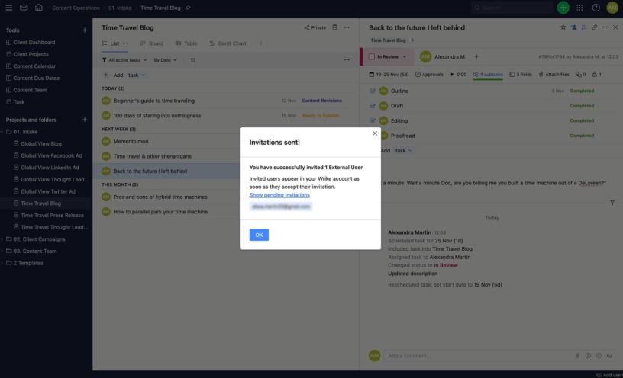Open the help question mark icon

point(596,8)
